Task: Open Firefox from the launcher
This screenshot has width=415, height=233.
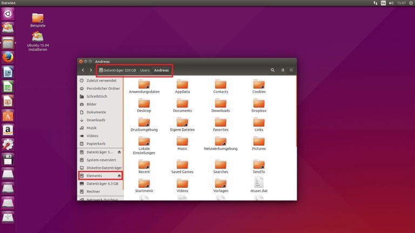Action: coord(8,57)
